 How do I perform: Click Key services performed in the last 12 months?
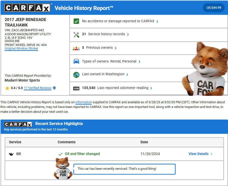click(36, 129)
